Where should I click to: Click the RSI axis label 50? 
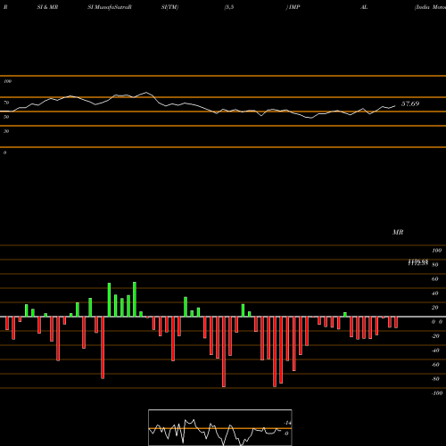pos(6,117)
